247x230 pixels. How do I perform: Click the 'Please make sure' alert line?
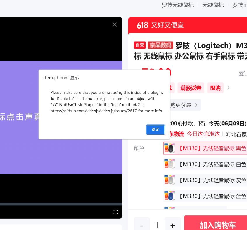pos(107,92)
